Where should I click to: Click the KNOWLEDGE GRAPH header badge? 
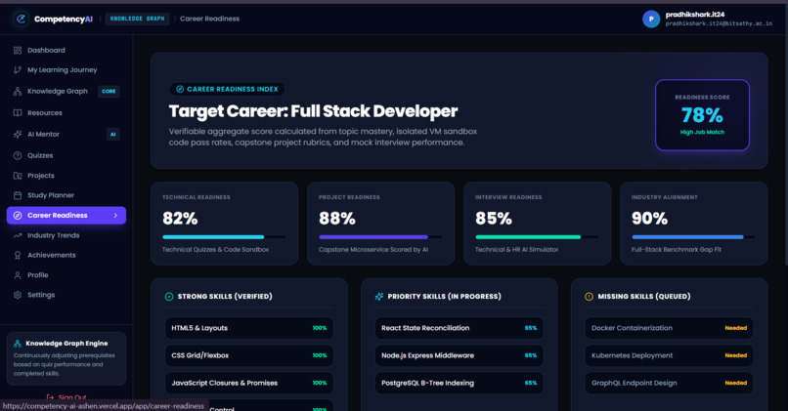pyautogui.click(x=137, y=19)
